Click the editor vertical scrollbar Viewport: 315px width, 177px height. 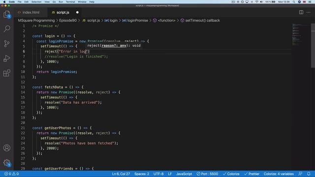pos(313,46)
